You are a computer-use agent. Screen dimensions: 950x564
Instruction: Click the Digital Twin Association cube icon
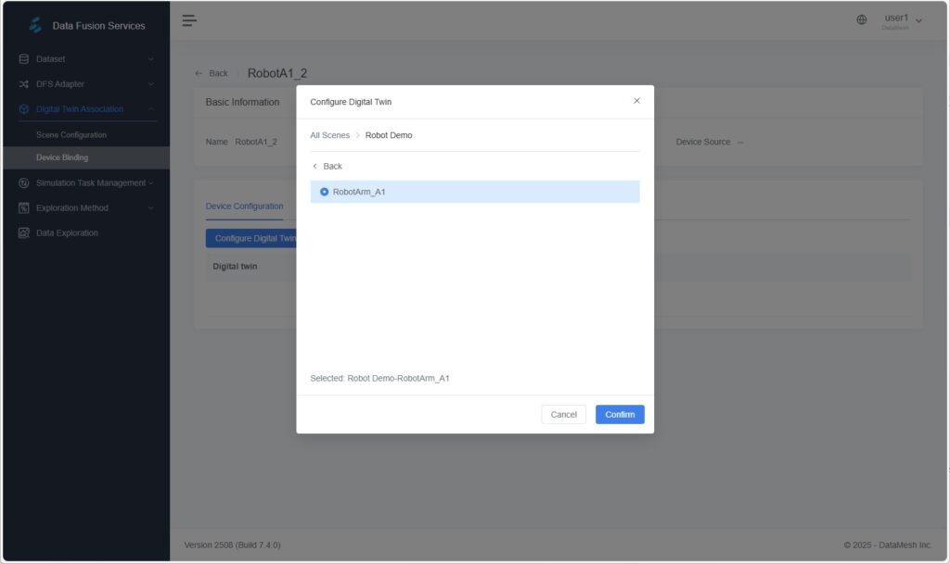24,109
